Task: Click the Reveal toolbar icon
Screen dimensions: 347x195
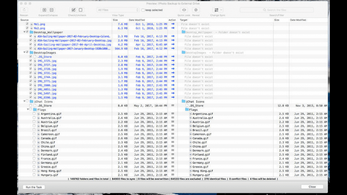Action: click(195, 10)
